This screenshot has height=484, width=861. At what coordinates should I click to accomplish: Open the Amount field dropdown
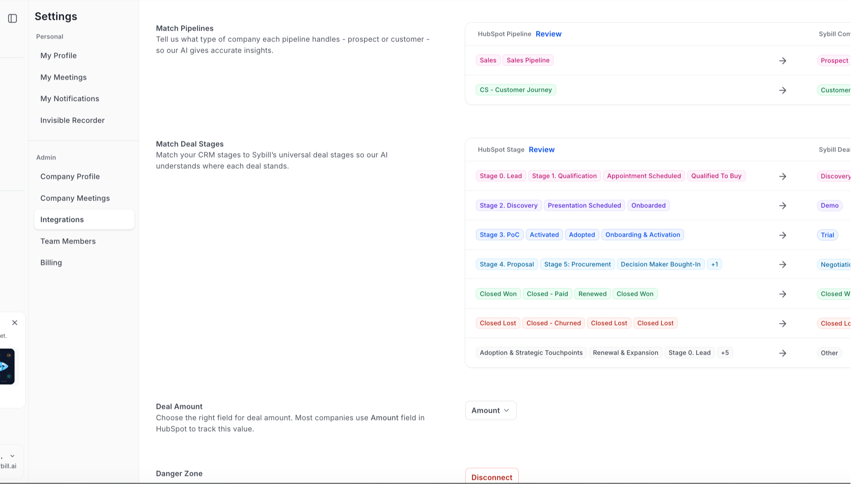(491, 410)
